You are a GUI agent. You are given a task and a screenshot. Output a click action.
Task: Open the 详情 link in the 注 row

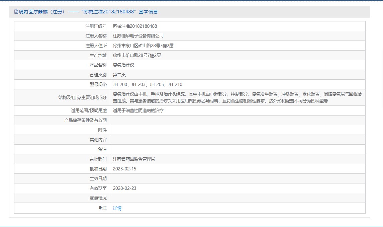point(117,208)
